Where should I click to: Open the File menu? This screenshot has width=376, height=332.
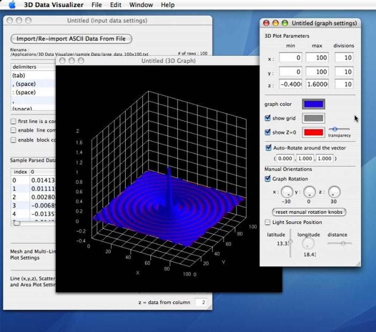97,5
